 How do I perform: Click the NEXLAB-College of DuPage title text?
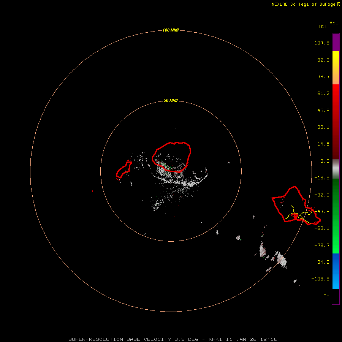point(303,4)
